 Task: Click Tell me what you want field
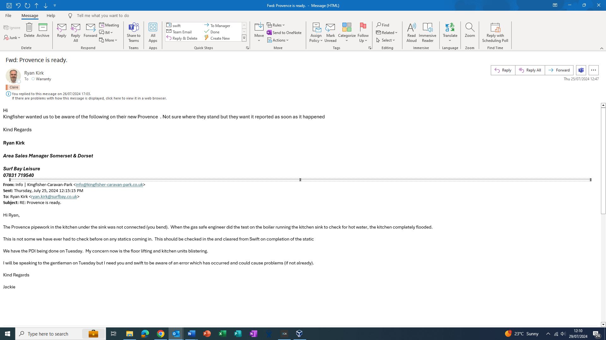click(x=103, y=15)
